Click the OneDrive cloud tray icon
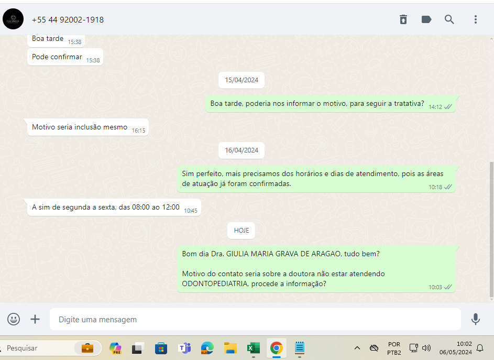494x360 pixels. [x=374, y=348]
